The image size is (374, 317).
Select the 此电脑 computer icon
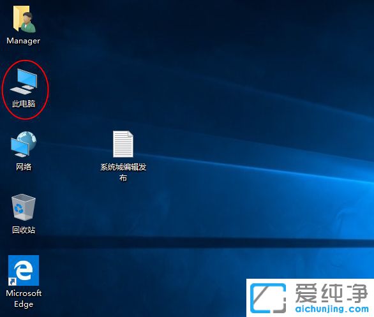(x=24, y=82)
